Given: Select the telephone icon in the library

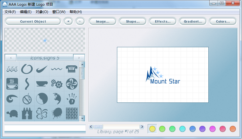Looking at the screenshot, I should [x=71, y=69].
